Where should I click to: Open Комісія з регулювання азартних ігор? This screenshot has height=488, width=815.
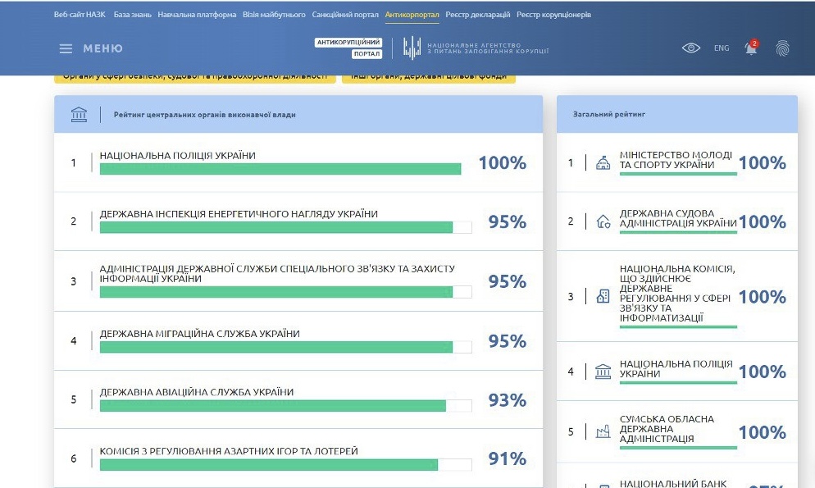(x=229, y=451)
